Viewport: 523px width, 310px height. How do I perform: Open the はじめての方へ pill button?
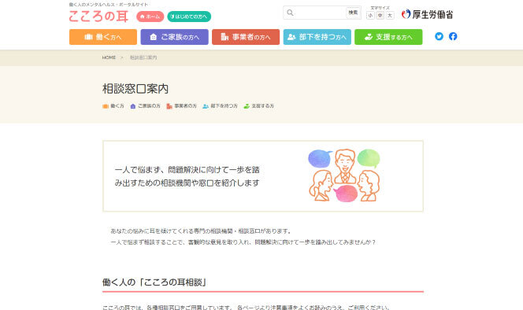click(x=189, y=17)
